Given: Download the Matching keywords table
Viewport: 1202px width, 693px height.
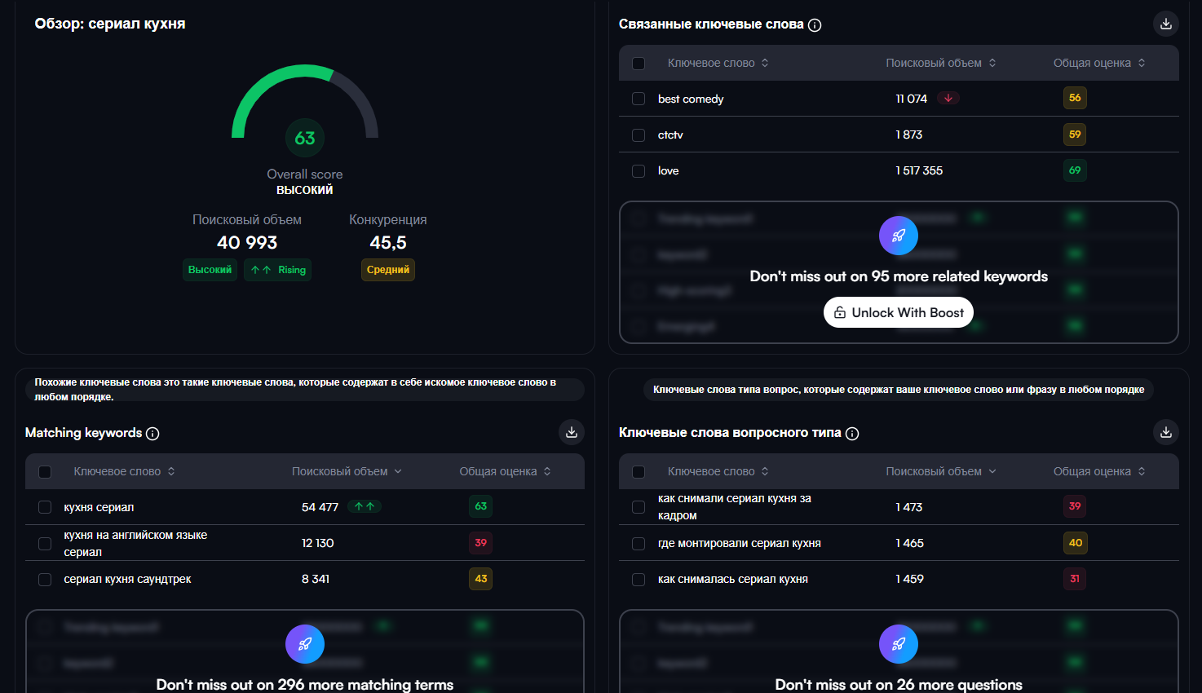Looking at the screenshot, I should [x=572, y=433].
